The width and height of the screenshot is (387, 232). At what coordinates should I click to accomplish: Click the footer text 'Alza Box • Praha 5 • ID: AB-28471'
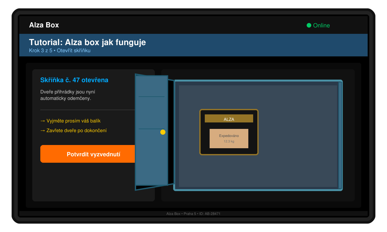193,214
